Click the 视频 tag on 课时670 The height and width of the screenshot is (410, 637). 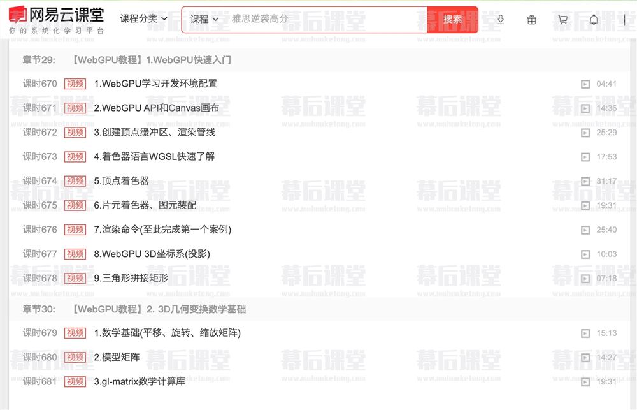(x=75, y=84)
